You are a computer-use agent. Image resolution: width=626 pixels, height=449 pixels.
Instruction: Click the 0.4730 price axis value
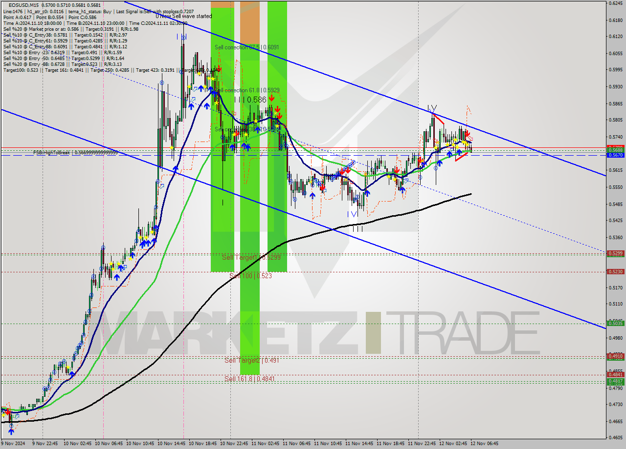[x=615, y=404]
